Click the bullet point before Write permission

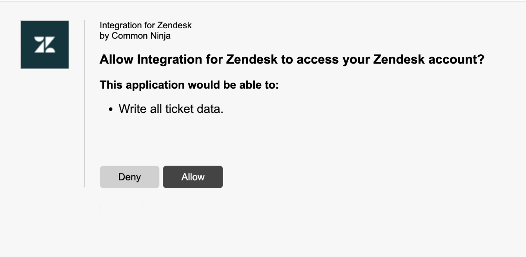coord(111,109)
